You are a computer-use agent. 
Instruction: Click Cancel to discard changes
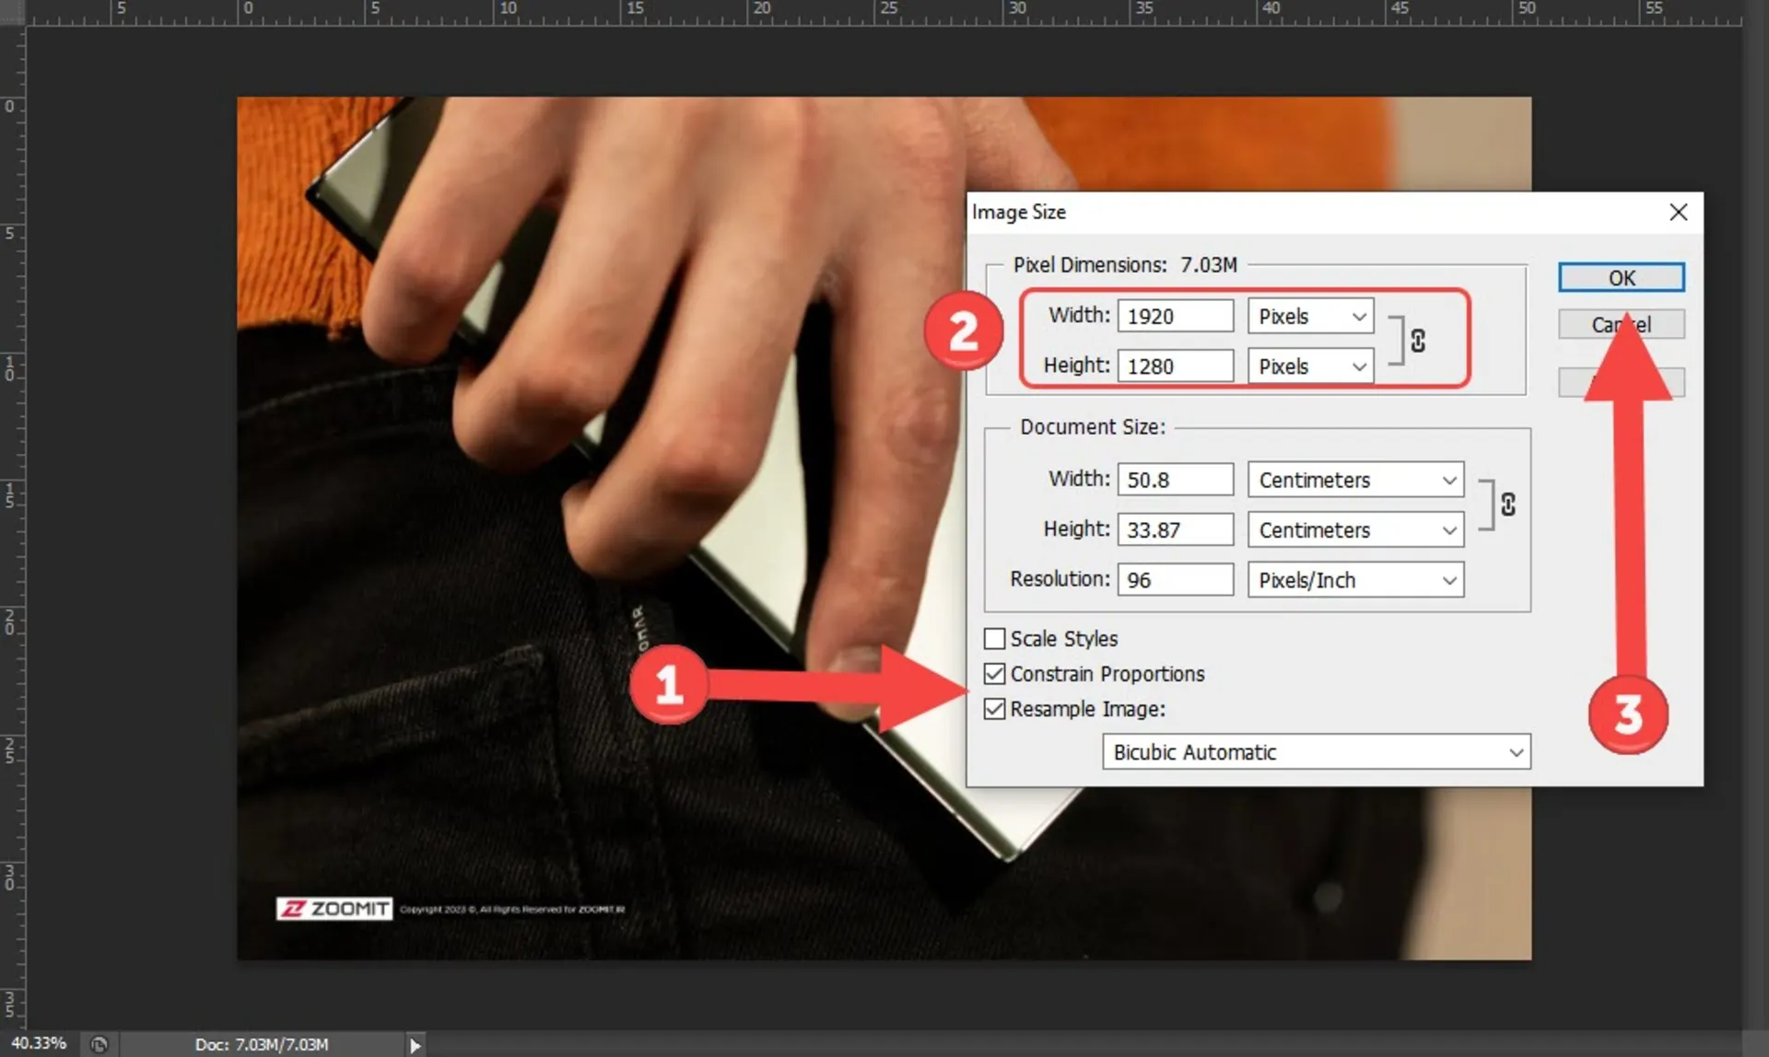tap(1621, 325)
